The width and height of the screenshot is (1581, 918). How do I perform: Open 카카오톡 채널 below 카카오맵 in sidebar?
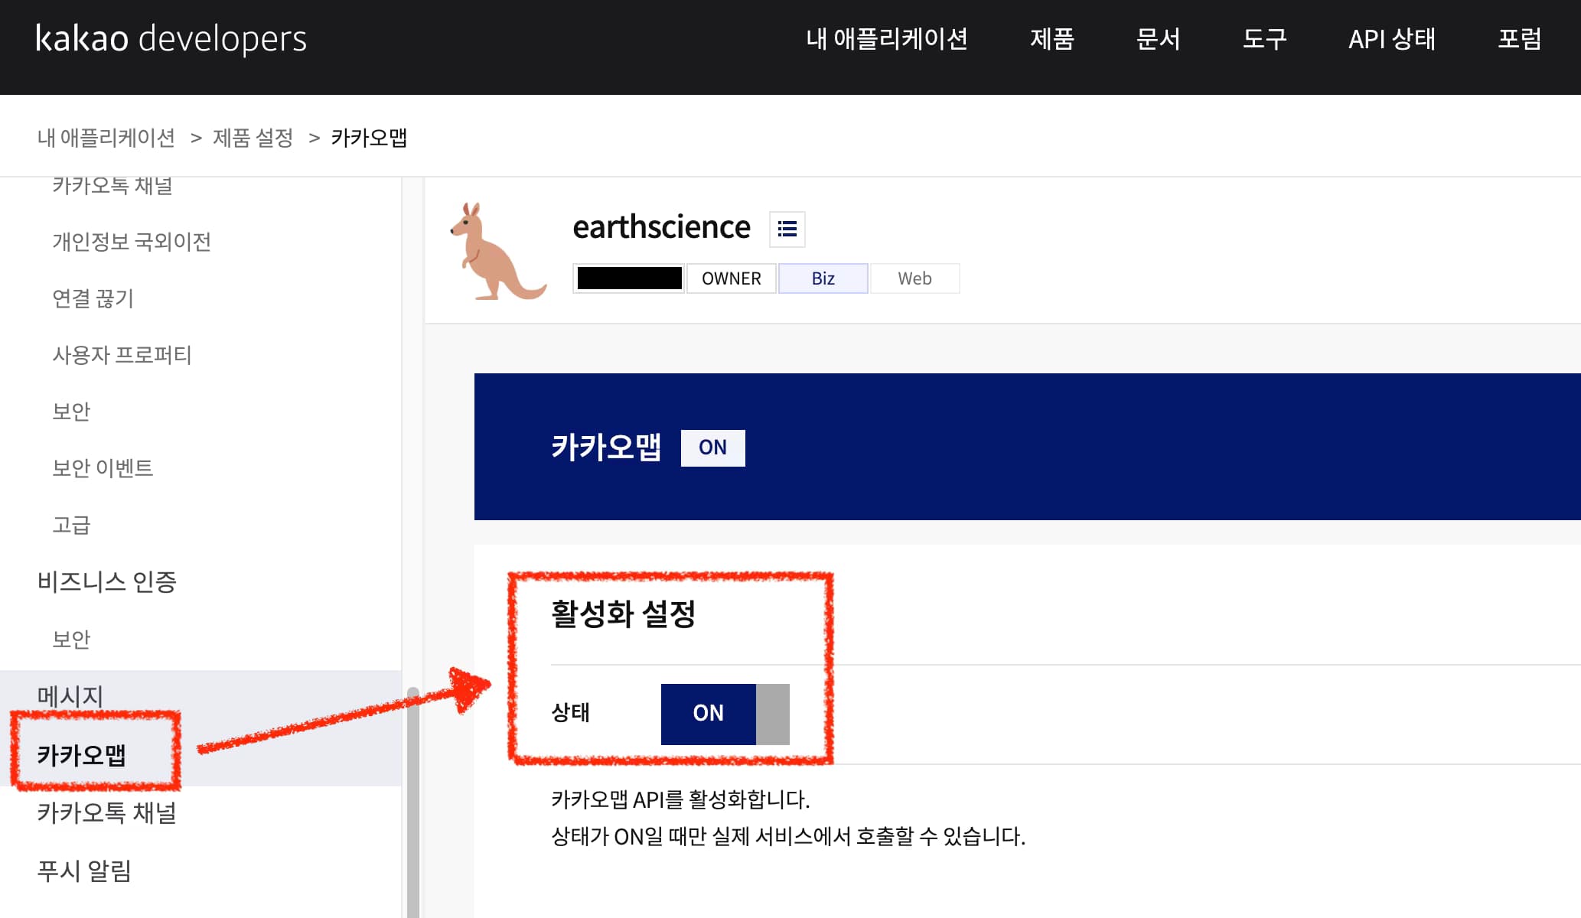[x=107, y=812]
